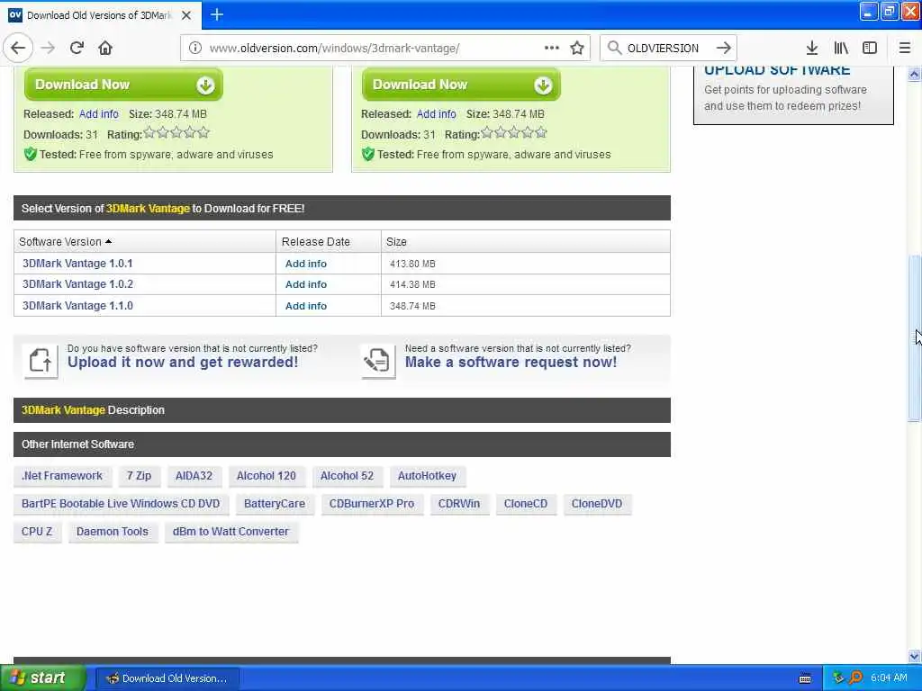Open the Alcohol 52 tag

(x=347, y=476)
